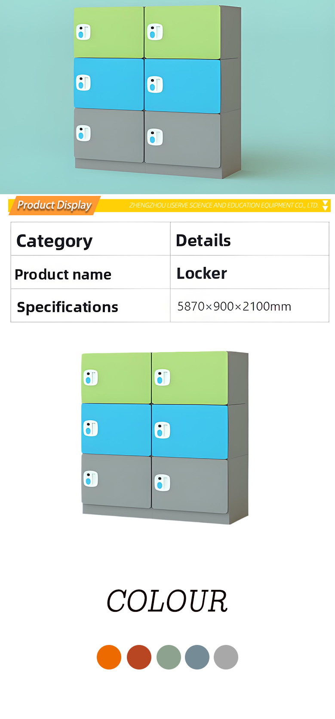The width and height of the screenshot is (335, 719).
Task: Choose the slate blue colour swatch
Action: 197,657
